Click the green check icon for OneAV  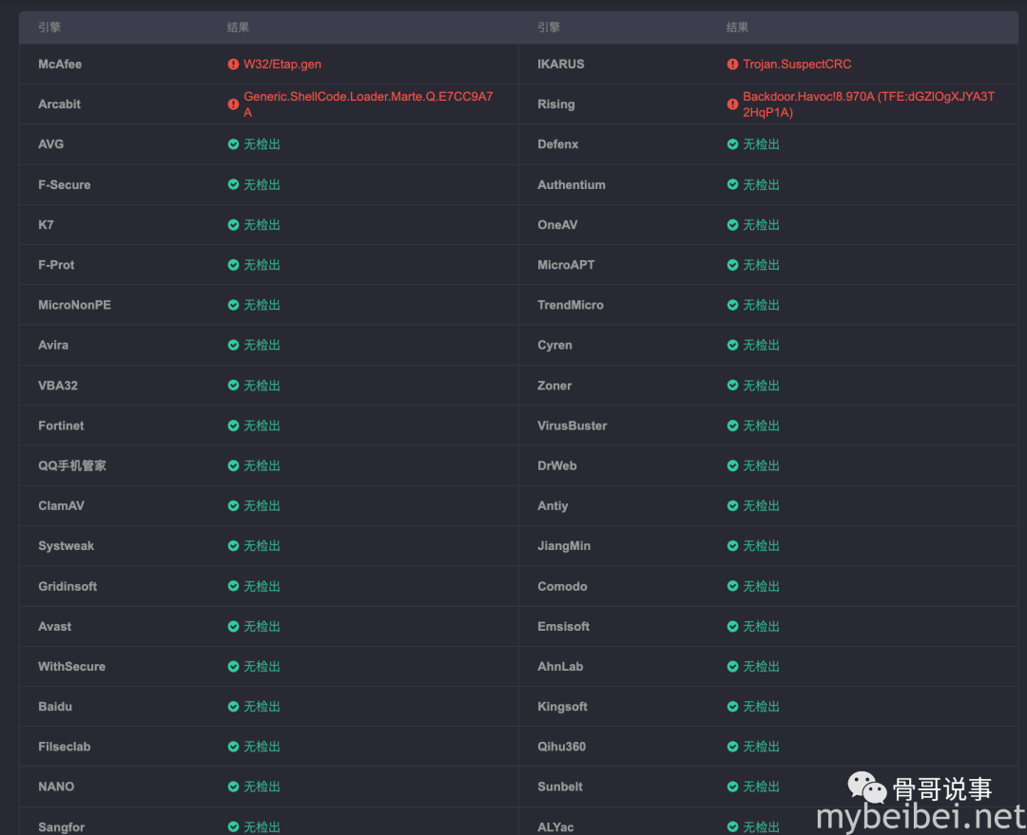coord(732,224)
